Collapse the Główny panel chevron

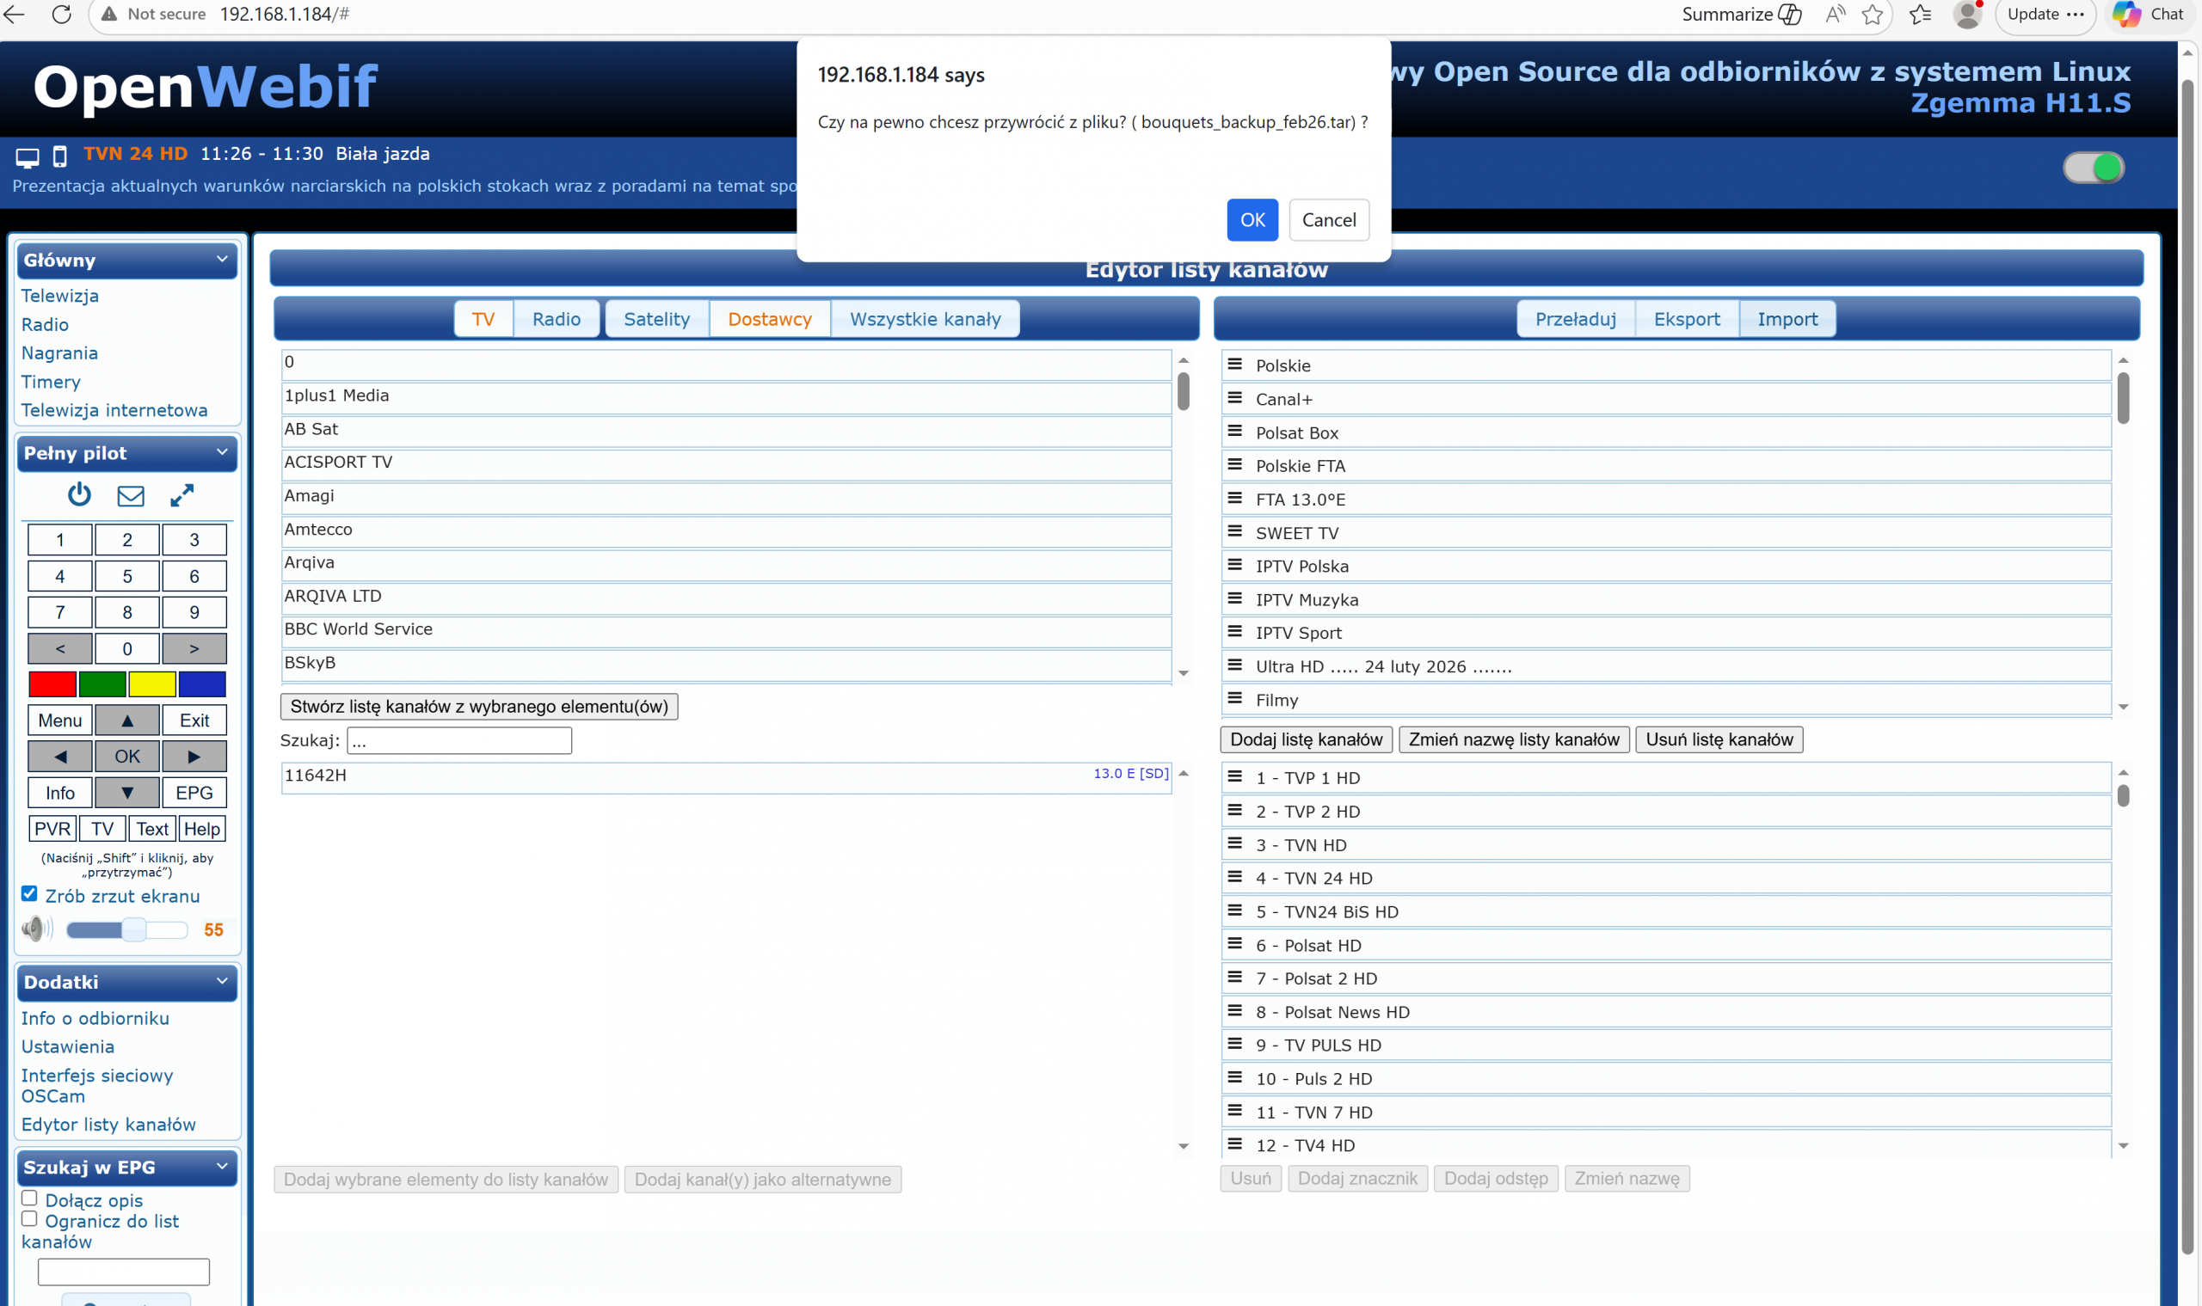coord(222,259)
